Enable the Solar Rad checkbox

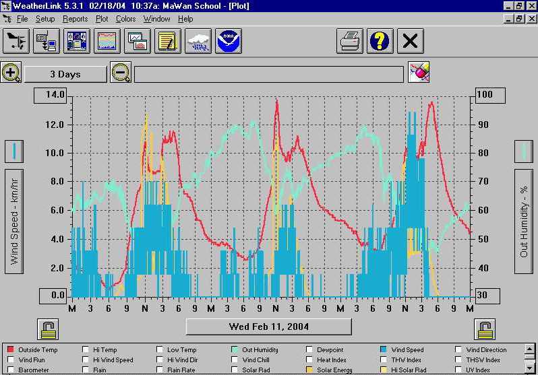click(235, 370)
